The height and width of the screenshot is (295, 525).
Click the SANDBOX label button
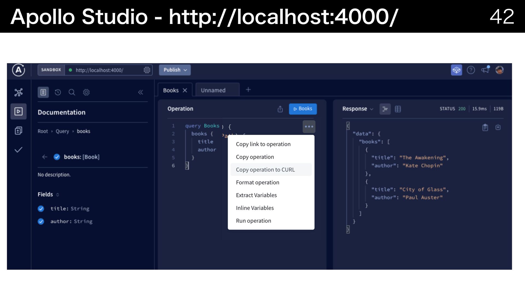point(51,70)
